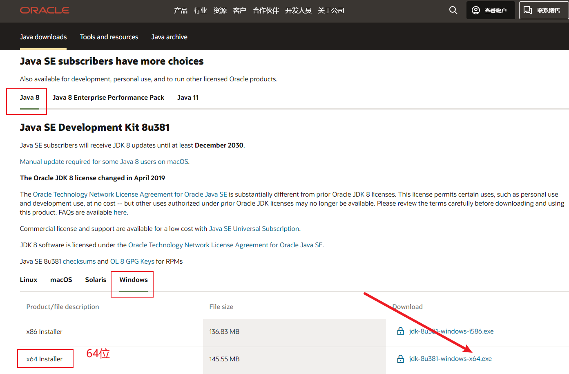Select the Linux platform tab
The height and width of the screenshot is (374, 569).
point(29,280)
